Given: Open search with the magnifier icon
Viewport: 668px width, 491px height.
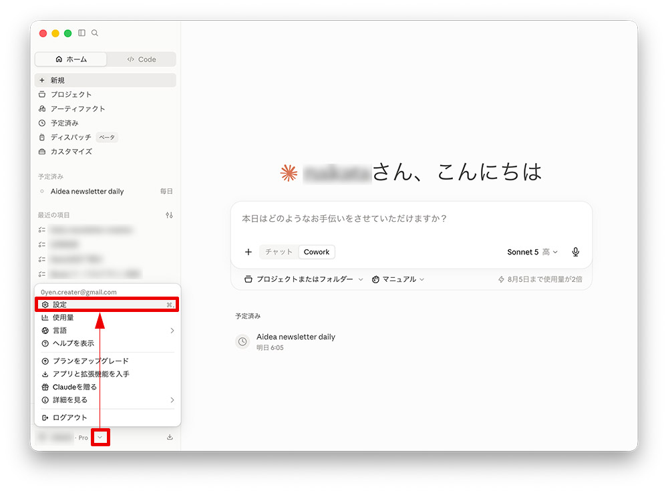Looking at the screenshot, I should point(95,33).
